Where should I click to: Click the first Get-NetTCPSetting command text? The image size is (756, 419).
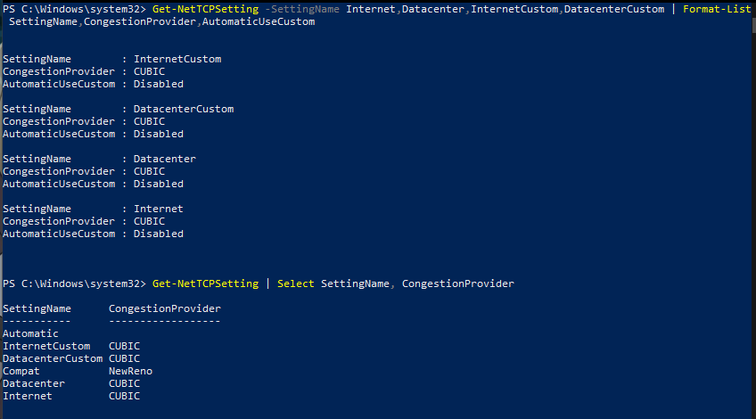click(205, 9)
